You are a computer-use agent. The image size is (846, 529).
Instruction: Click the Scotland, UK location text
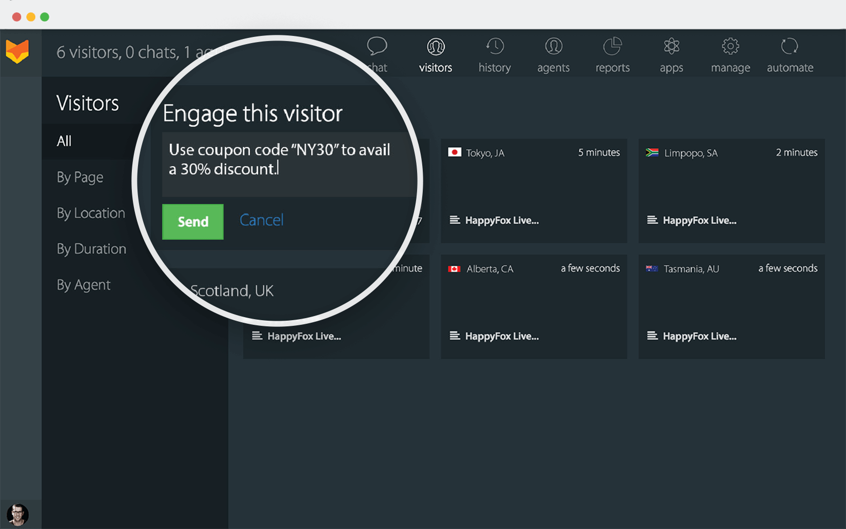click(232, 291)
